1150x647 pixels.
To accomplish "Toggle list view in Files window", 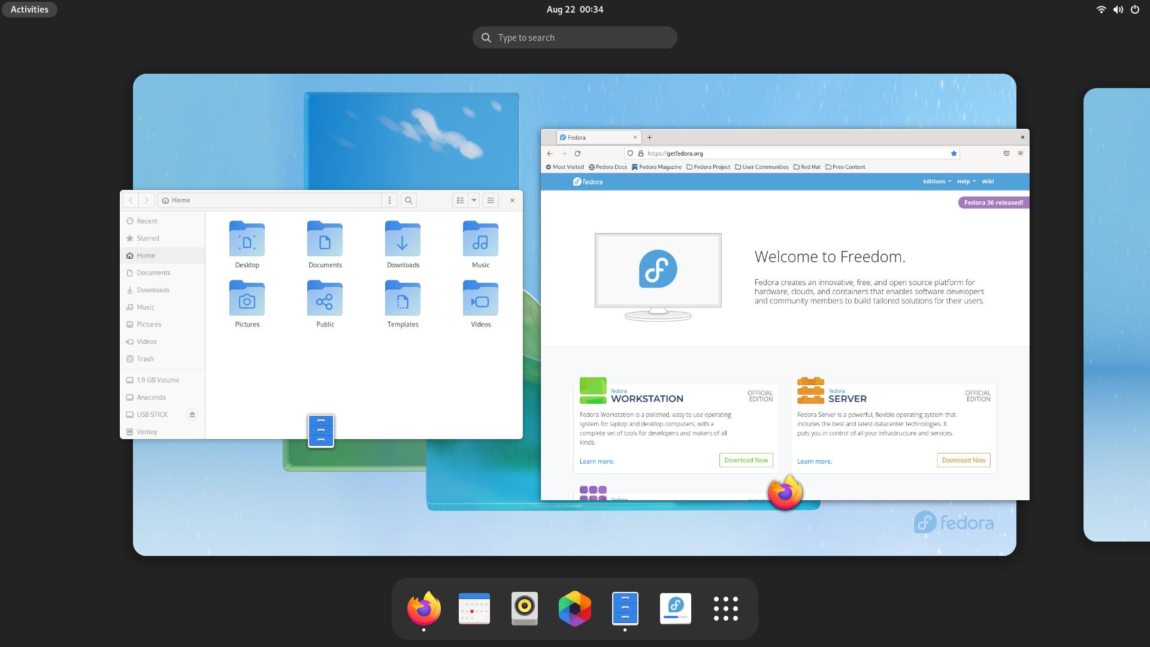I will click(460, 200).
